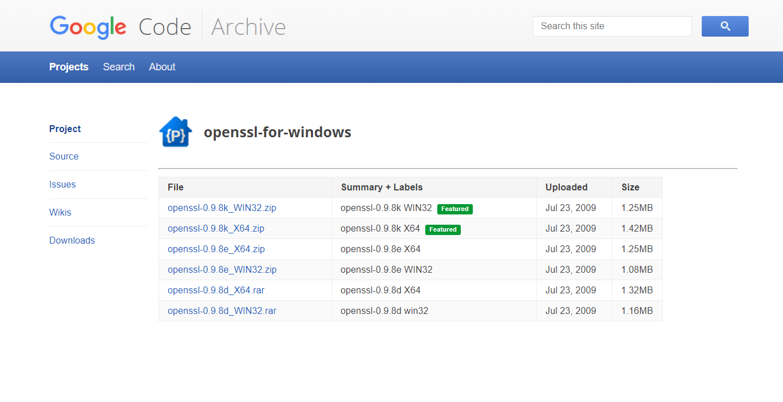The image size is (783, 402).
Task: Click the magnifying glass search button
Action: (x=725, y=26)
